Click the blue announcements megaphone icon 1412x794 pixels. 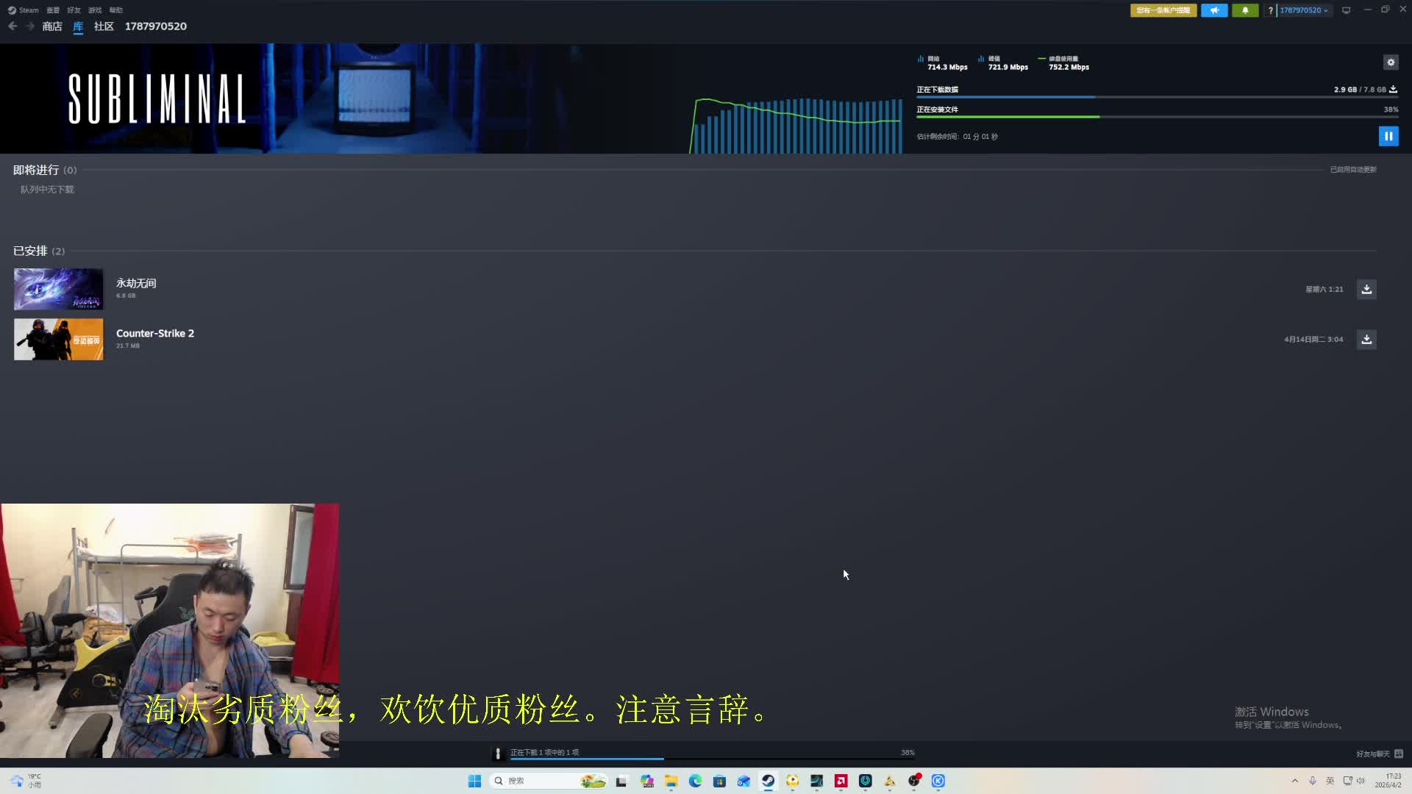tap(1214, 10)
